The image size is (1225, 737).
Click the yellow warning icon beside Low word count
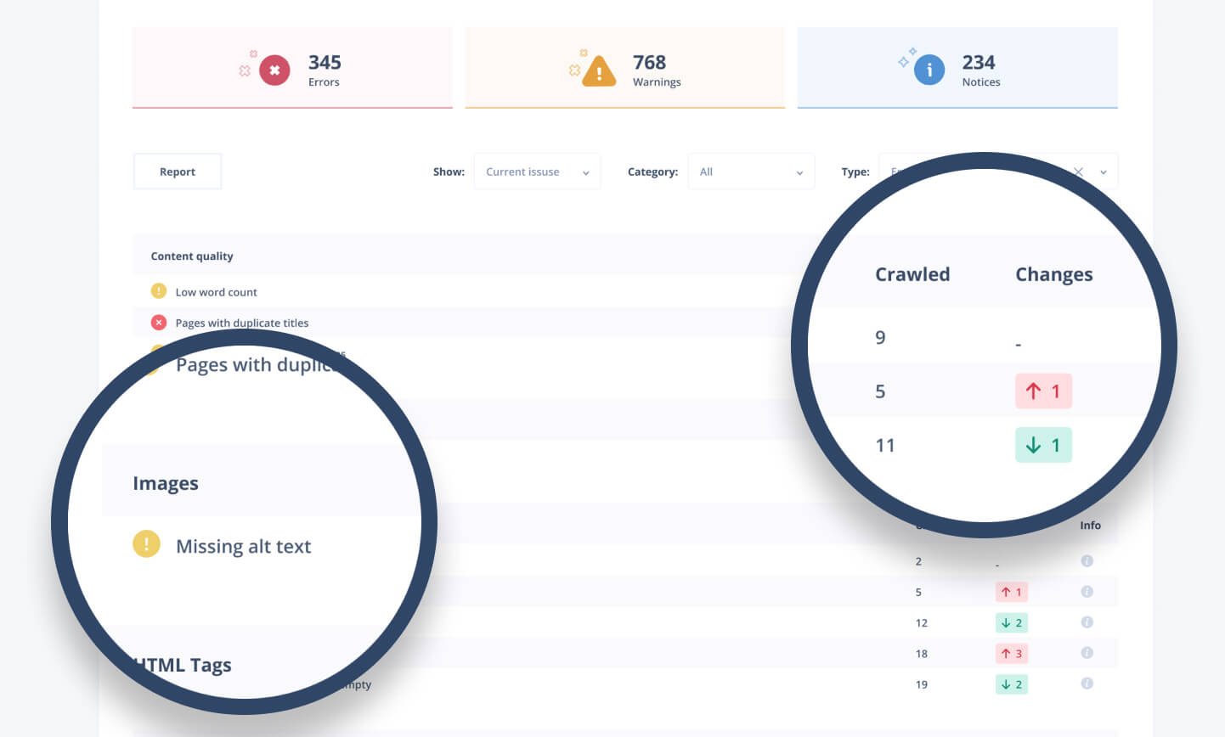pos(159,291)
